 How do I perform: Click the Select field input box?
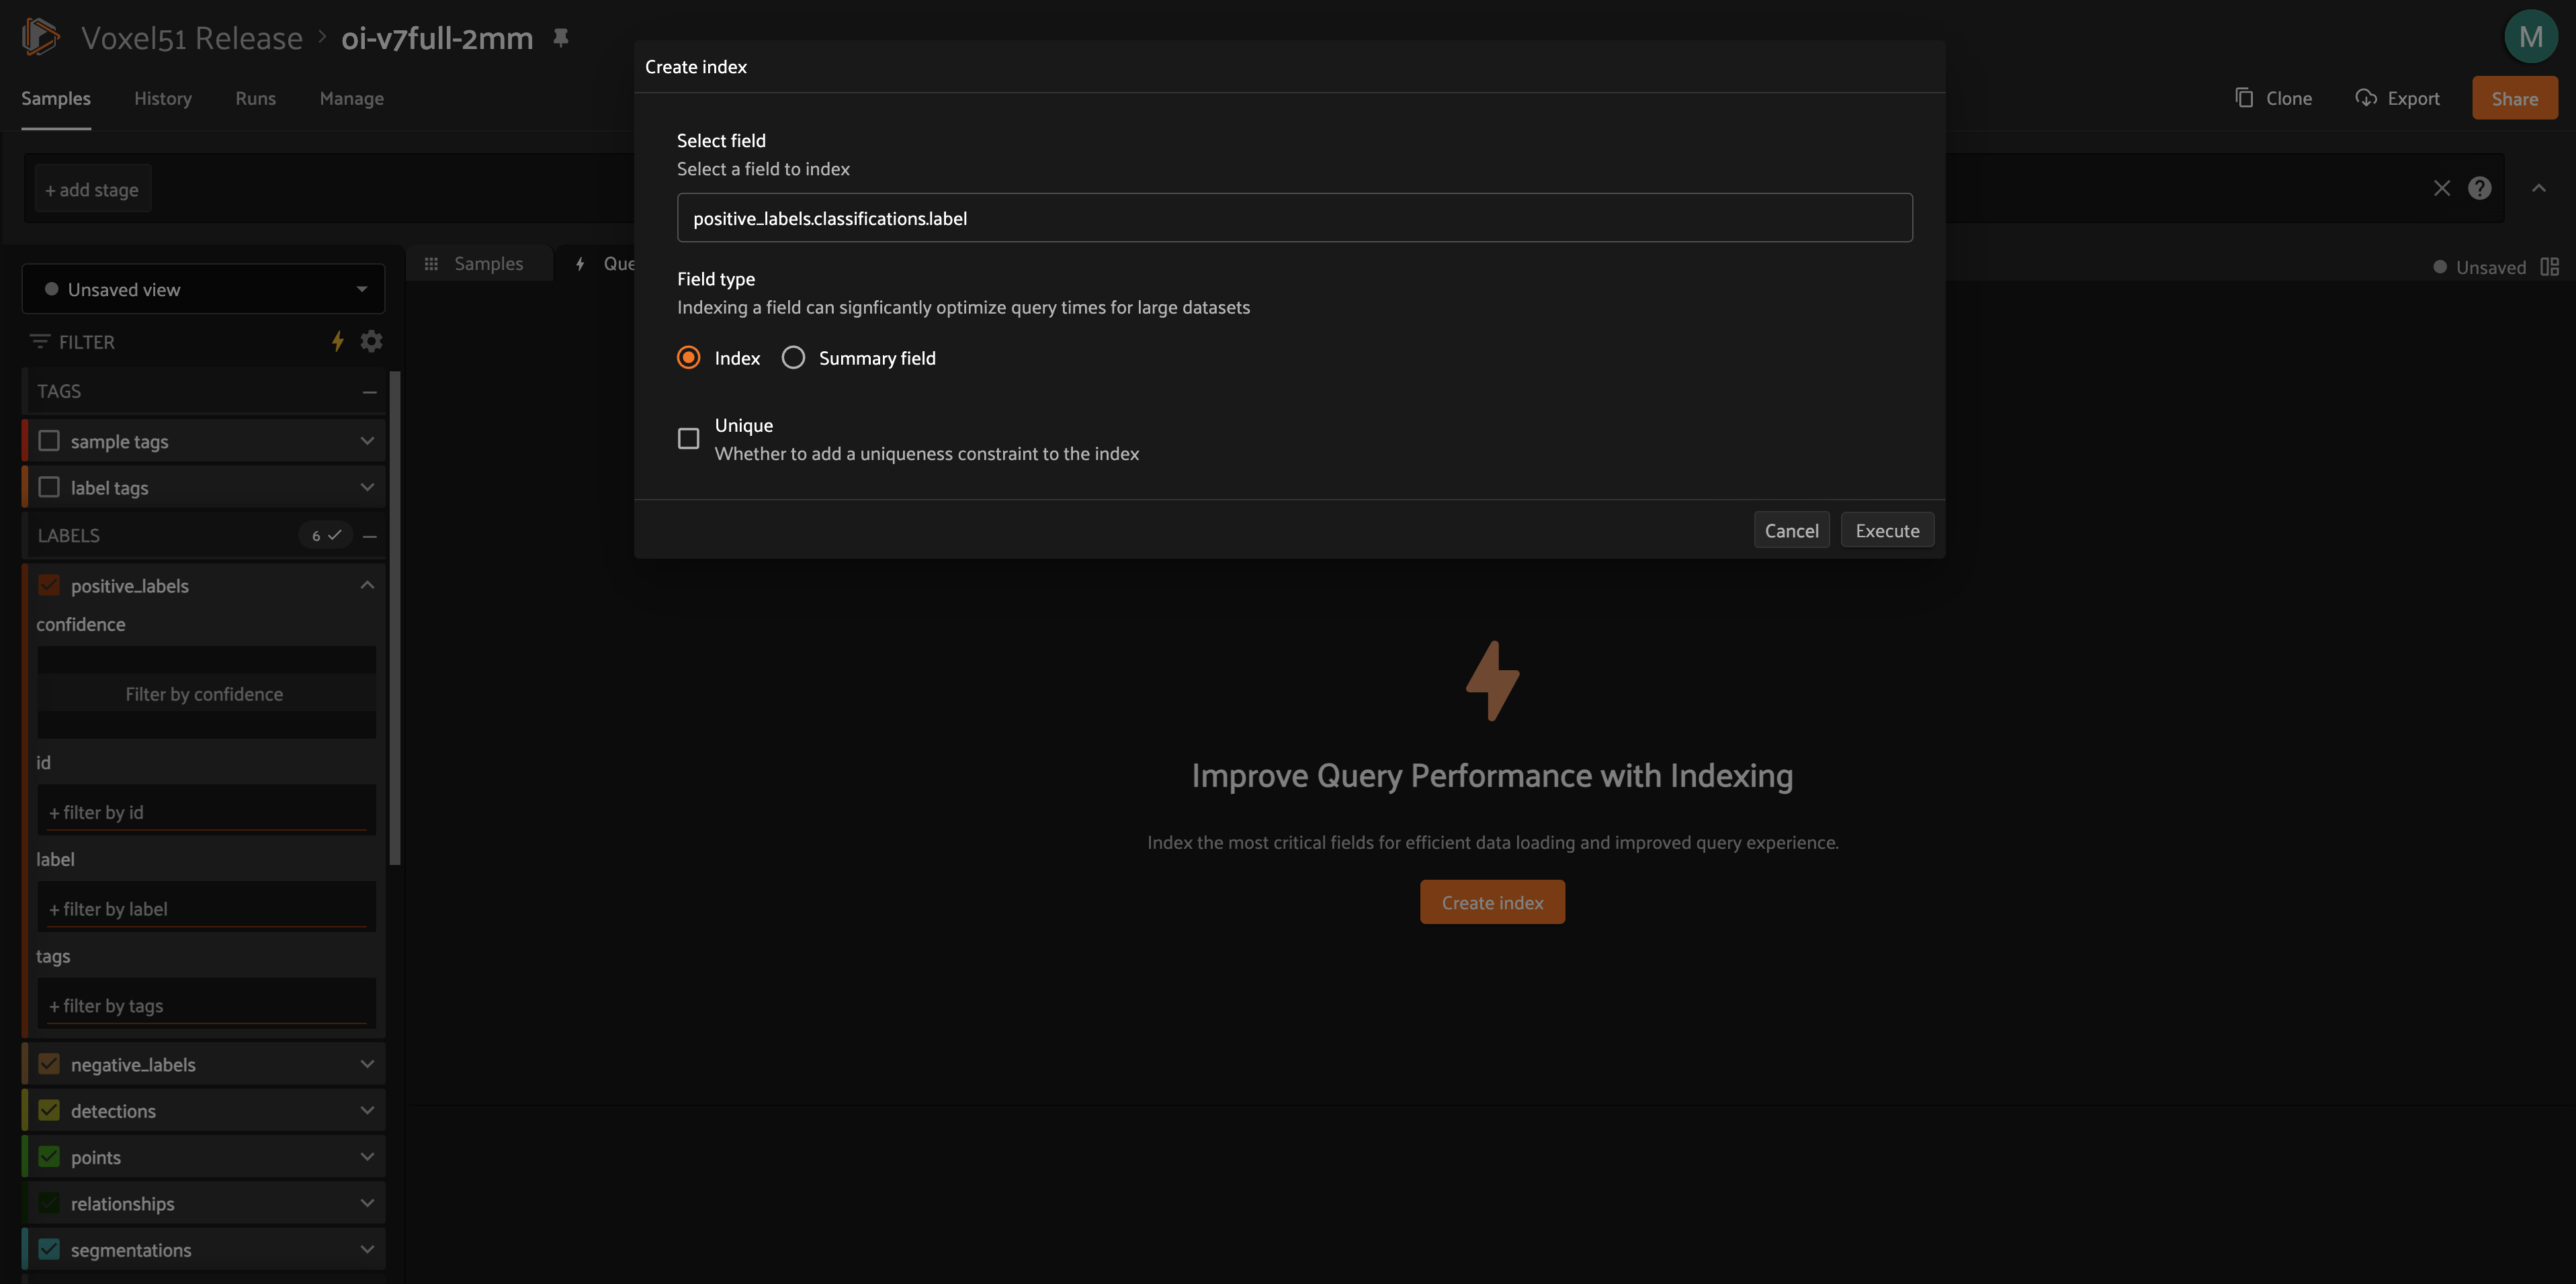click(x=1294, y=218)
